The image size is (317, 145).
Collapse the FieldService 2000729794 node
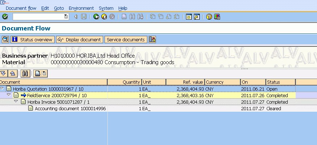(x=9, y=95)
